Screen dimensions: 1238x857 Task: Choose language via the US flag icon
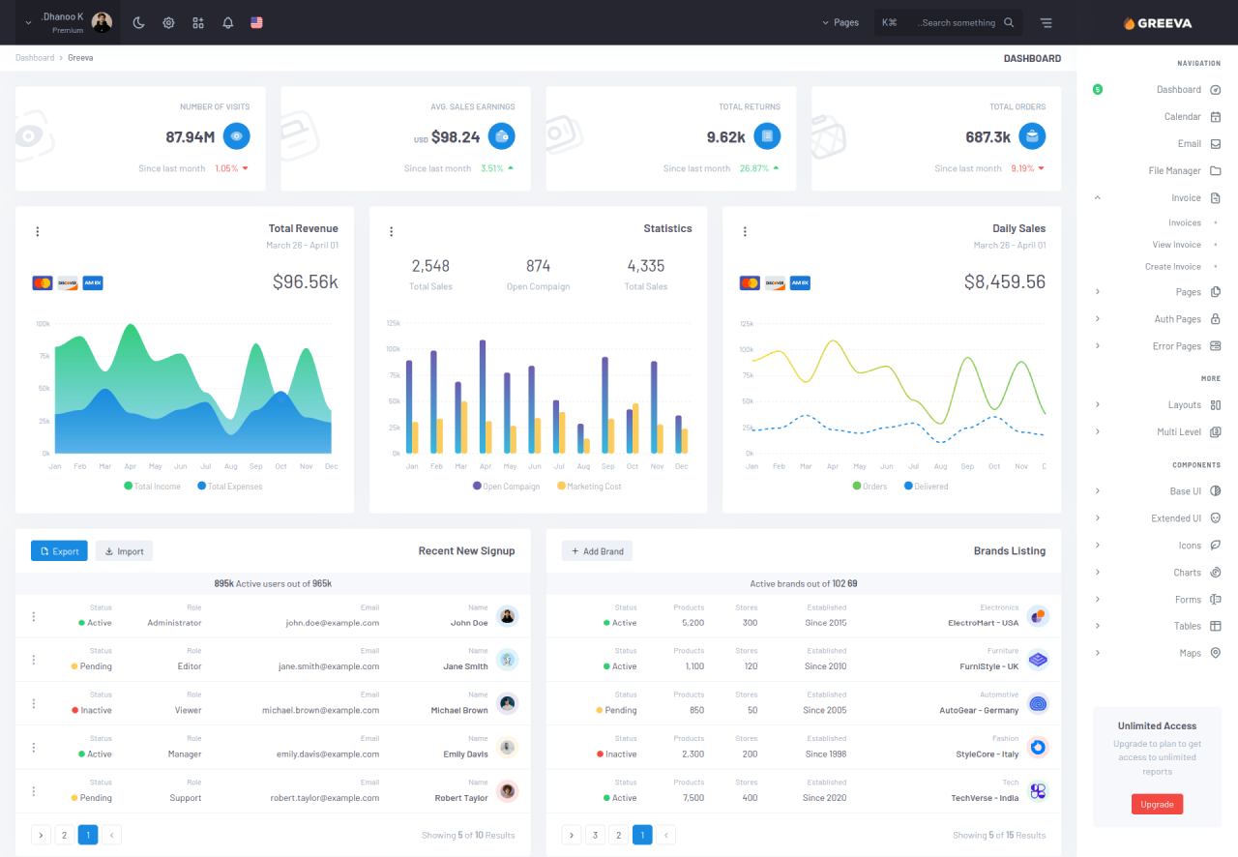pyautogui.click(x=256, y=22)
